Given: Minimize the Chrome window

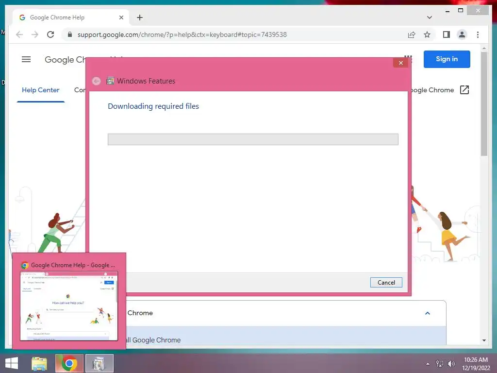Looking at the screenshot, I should point(447,11).
